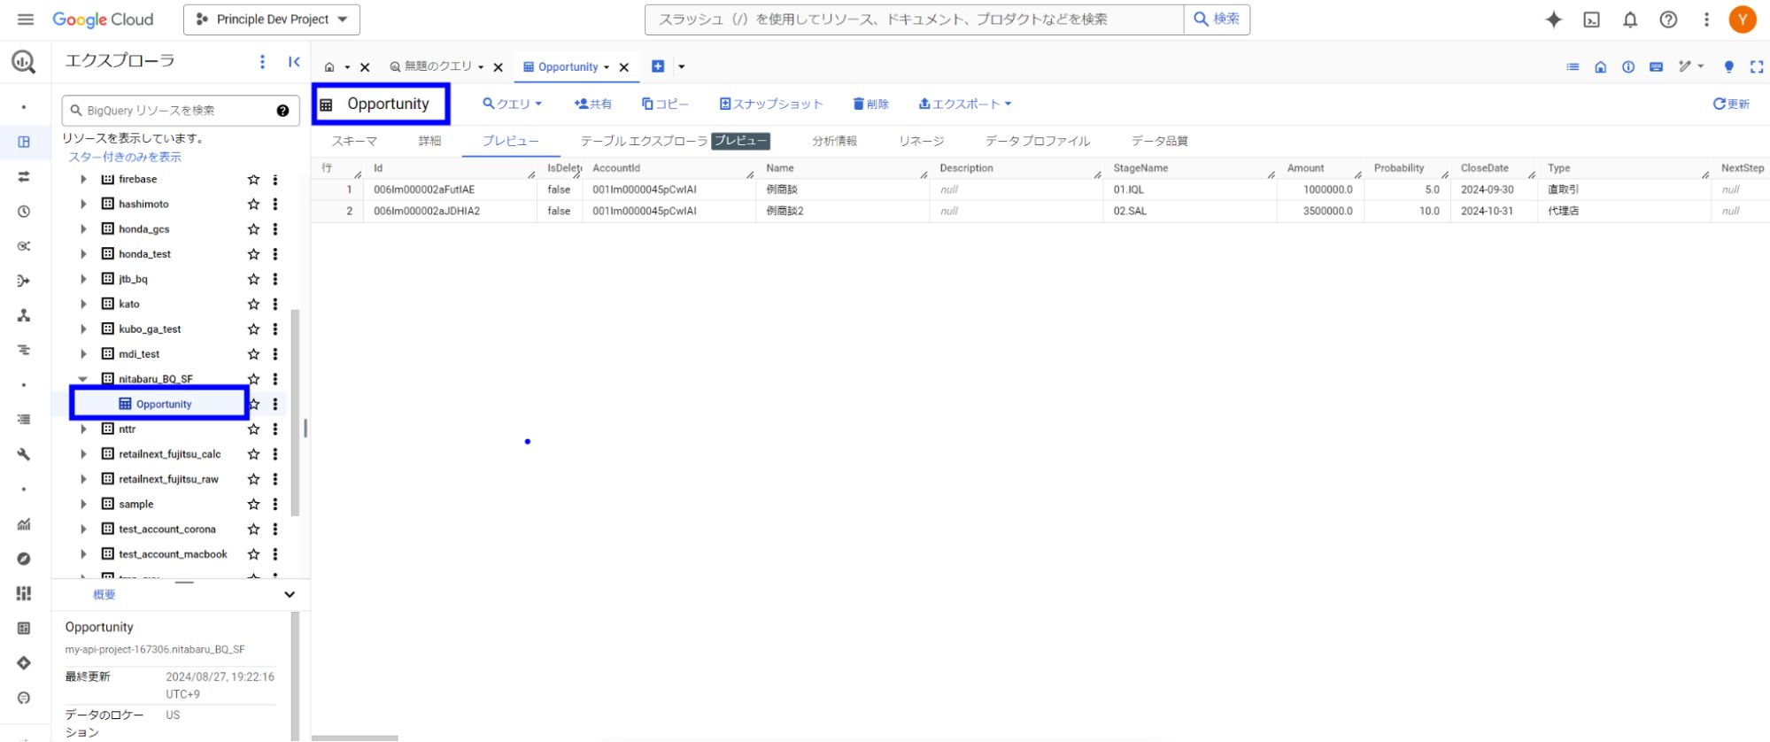
Task: Activate Cloud Shell terminal icon
Action: click(1591, 19)
